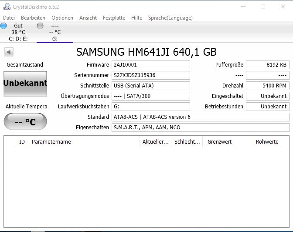Click the SAMSUNG HM641JI 640,1 GB title
Viewport: 293px width, 232px height.
[146, 52]
